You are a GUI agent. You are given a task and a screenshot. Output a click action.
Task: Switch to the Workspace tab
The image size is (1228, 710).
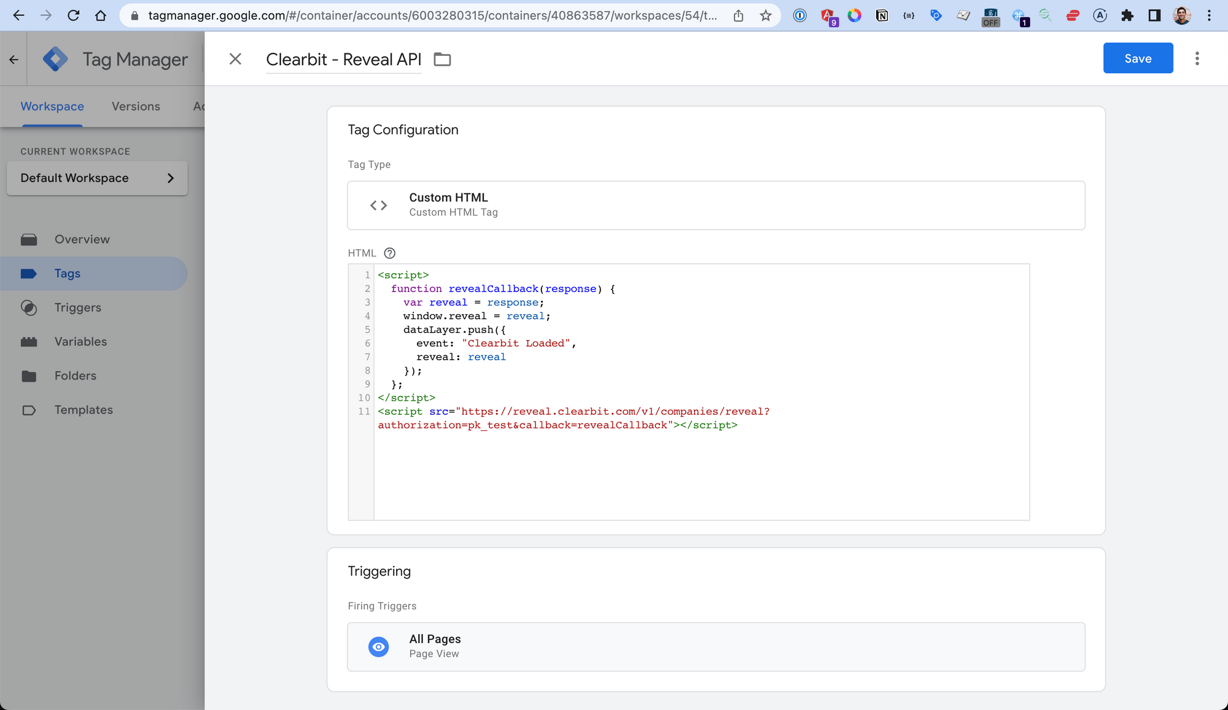(52, 106)
